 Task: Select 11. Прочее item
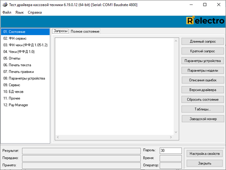point(25,98)
